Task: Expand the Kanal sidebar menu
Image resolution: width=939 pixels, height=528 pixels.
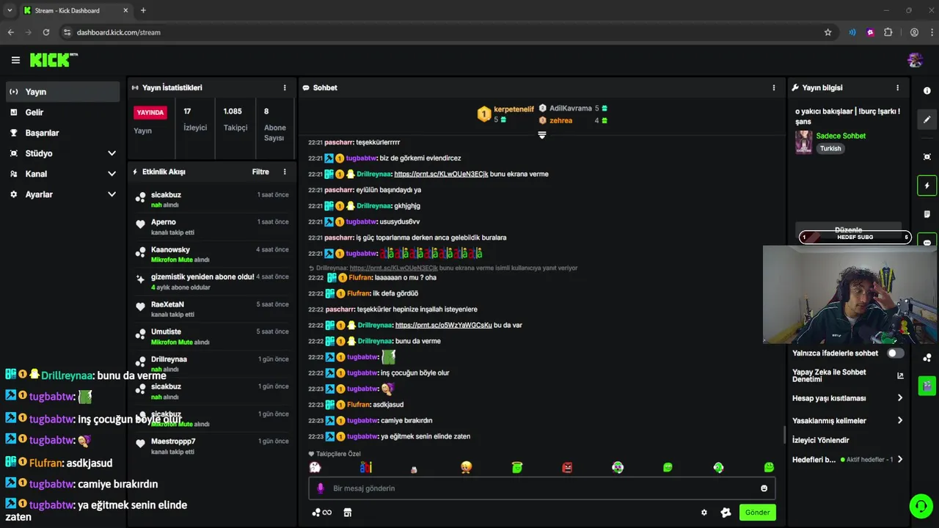Action: pyautogui.click(x=112, y=174)
